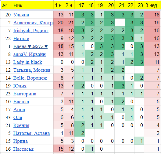161x154 pixels.
Task: Click the Ксения nickname link
Action: 21,125
